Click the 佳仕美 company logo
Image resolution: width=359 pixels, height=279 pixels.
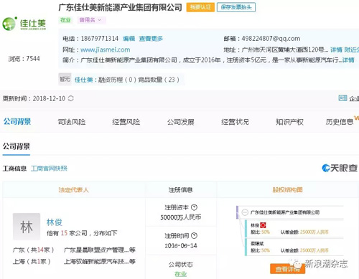click(24, 24)
